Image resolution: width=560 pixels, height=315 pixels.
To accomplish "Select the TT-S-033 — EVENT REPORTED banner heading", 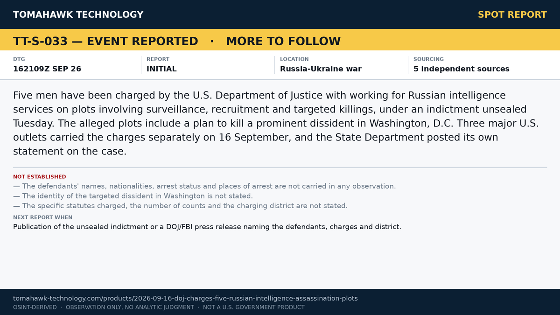I will click(x=105, y=42).
